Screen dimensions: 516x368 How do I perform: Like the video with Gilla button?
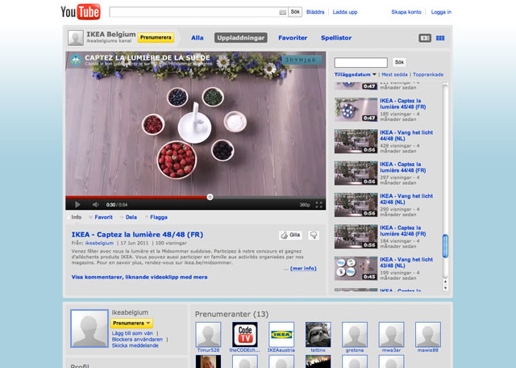coord(290,235)
